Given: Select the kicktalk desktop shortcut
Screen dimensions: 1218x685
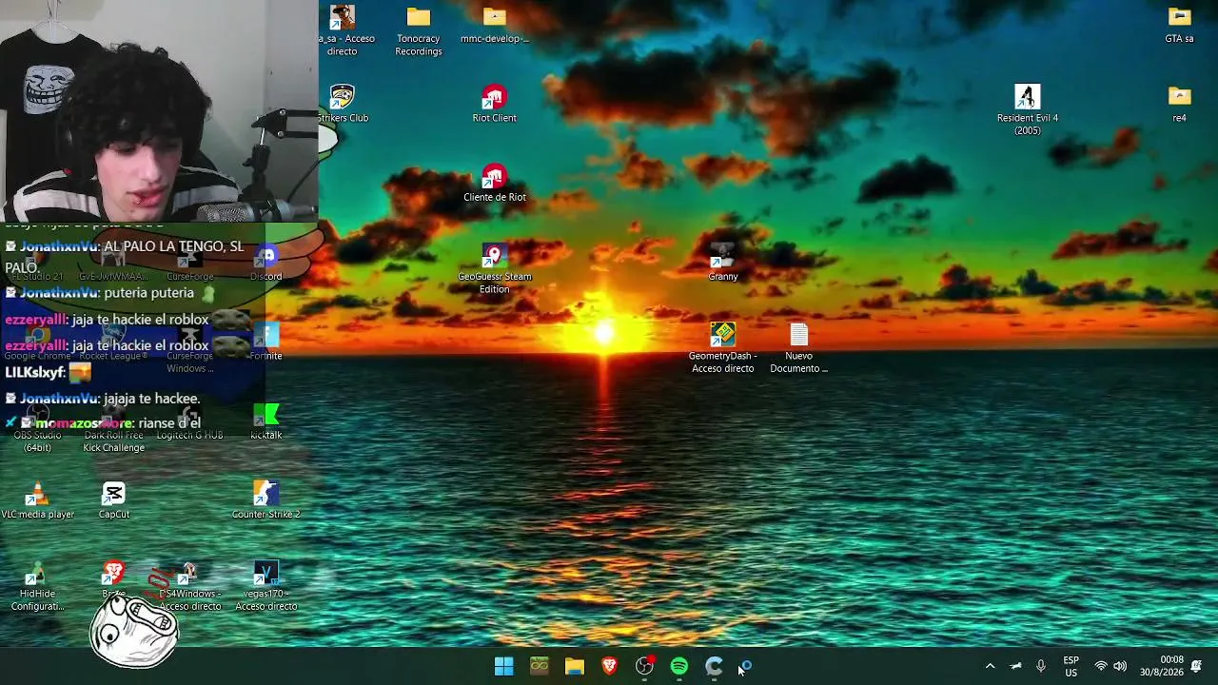Looking at the screenshot, I should [265, 421].
